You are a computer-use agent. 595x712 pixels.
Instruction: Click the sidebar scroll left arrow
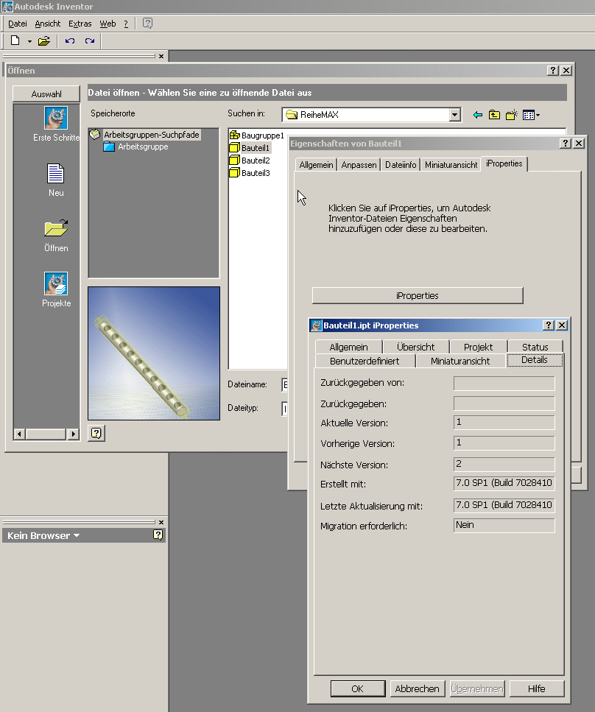pyautogui.click(x=19, y=434)
